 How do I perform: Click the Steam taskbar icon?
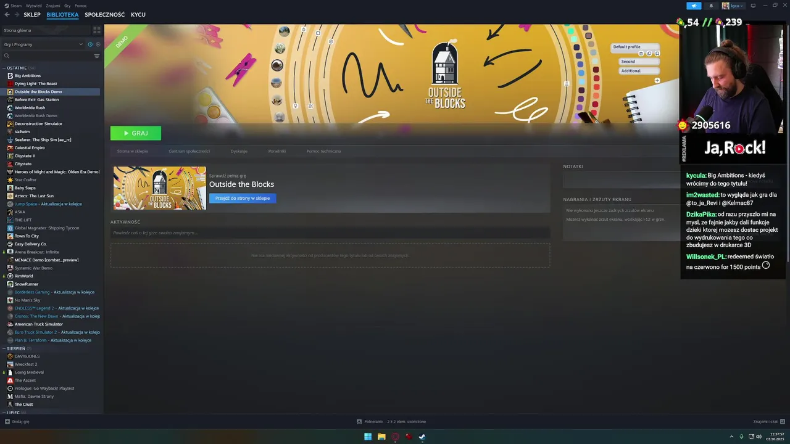pos(422,437)
